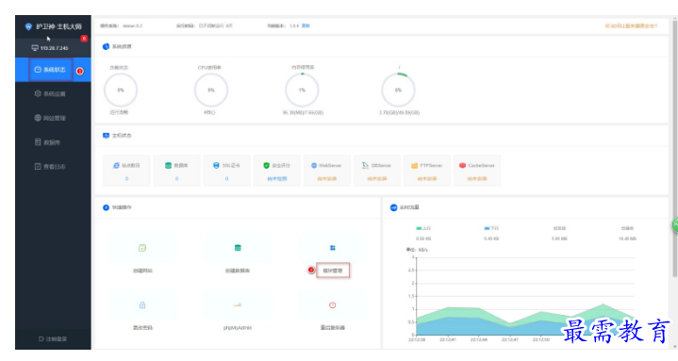Click the 更新 link beside version 1.3.0
The width and height of the screenshot is (678, 361).
click(x=306, y=26)
